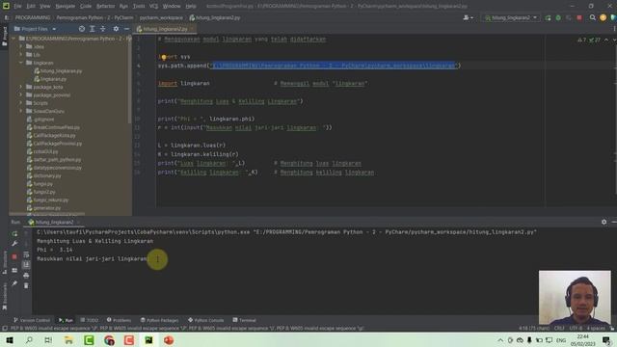
Task: Open Chrome icon in taskbar
Action: point(109,340)
